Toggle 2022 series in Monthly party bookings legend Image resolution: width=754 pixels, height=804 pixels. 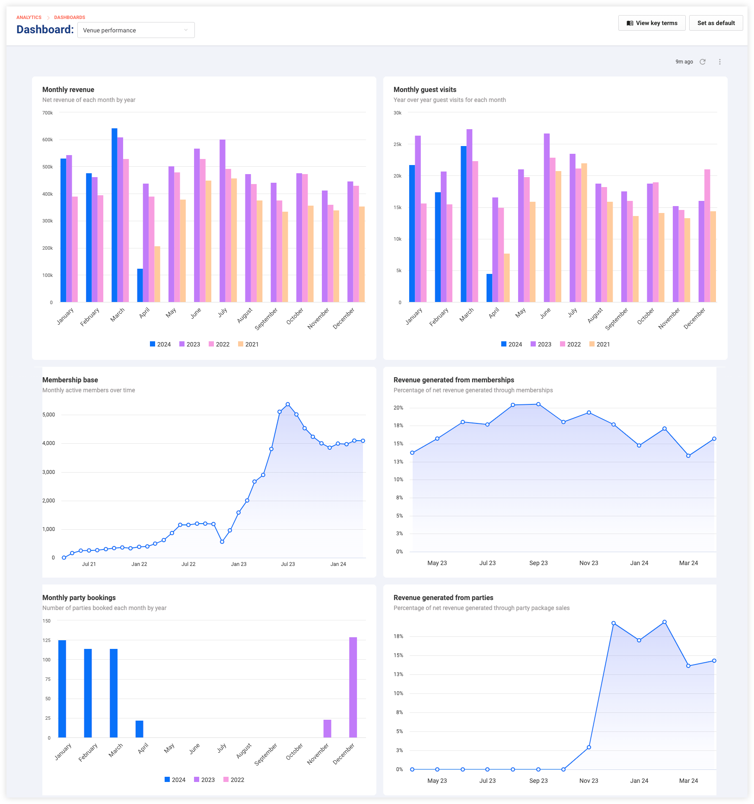pyautogui.click(x=234, y=780)
